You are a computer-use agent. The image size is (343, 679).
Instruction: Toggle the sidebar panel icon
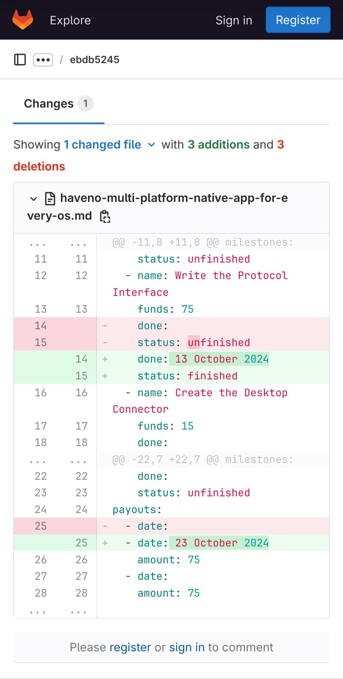click(20, 60)
